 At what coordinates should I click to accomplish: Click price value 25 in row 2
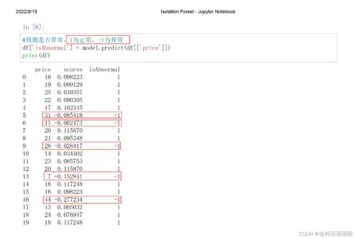[x=48, y=92]
